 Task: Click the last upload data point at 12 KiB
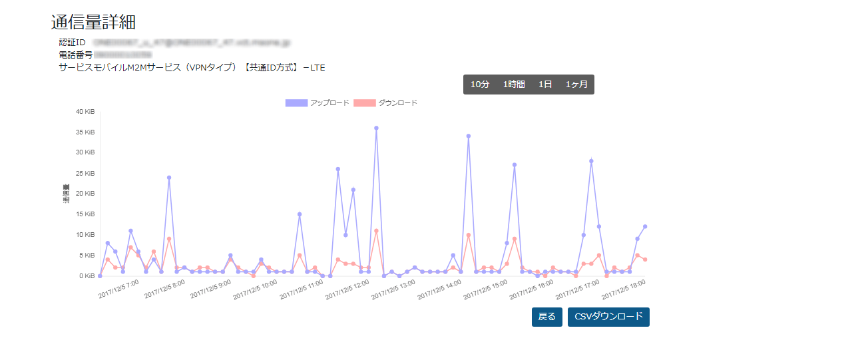(645, 226)
